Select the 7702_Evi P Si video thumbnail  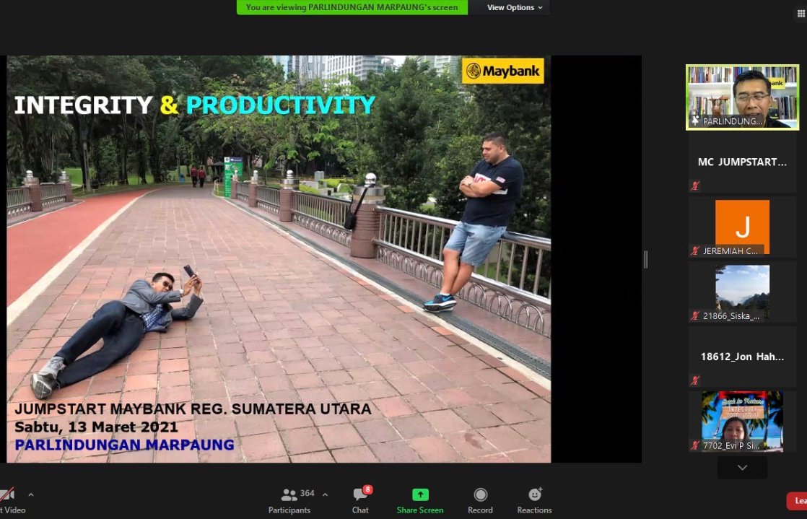742,421
